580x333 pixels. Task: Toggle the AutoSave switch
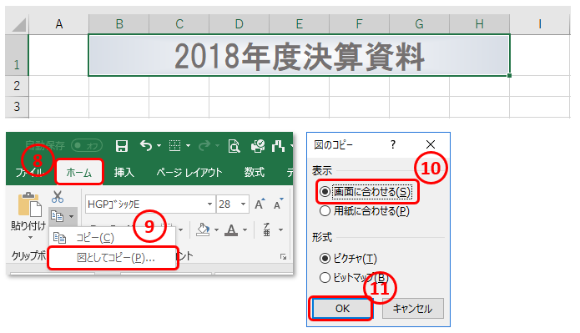coord(87,145)
